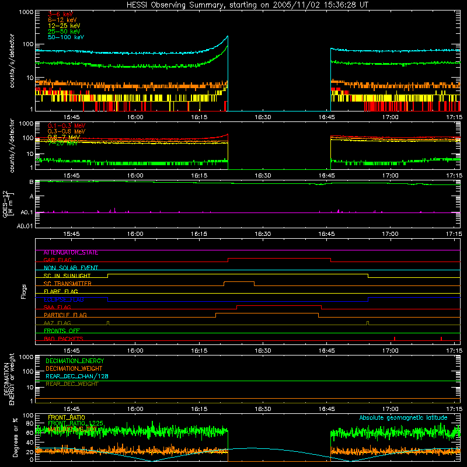Viewport: 467px width, 467px height.
Task: Click the GAP_FLAG raised step segment
Action: point(280,259)
